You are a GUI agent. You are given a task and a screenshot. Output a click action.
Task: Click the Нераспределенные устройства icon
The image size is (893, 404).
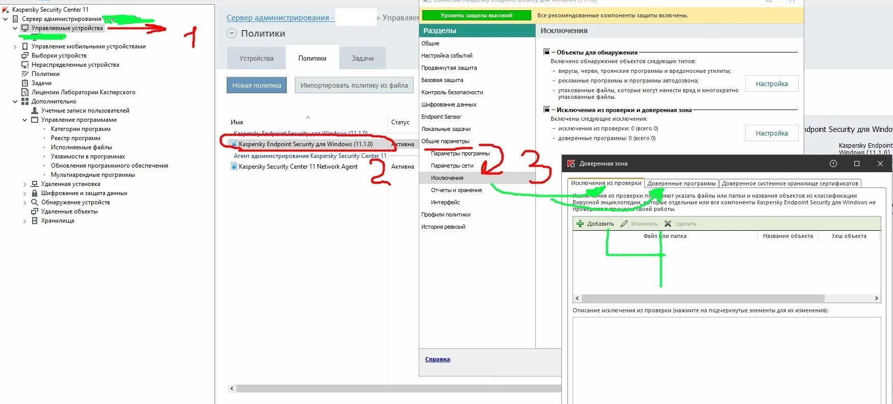pos(25,65)
